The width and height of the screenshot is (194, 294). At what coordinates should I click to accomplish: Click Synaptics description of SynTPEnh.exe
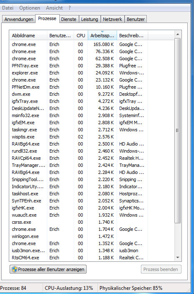coord(131,201)
